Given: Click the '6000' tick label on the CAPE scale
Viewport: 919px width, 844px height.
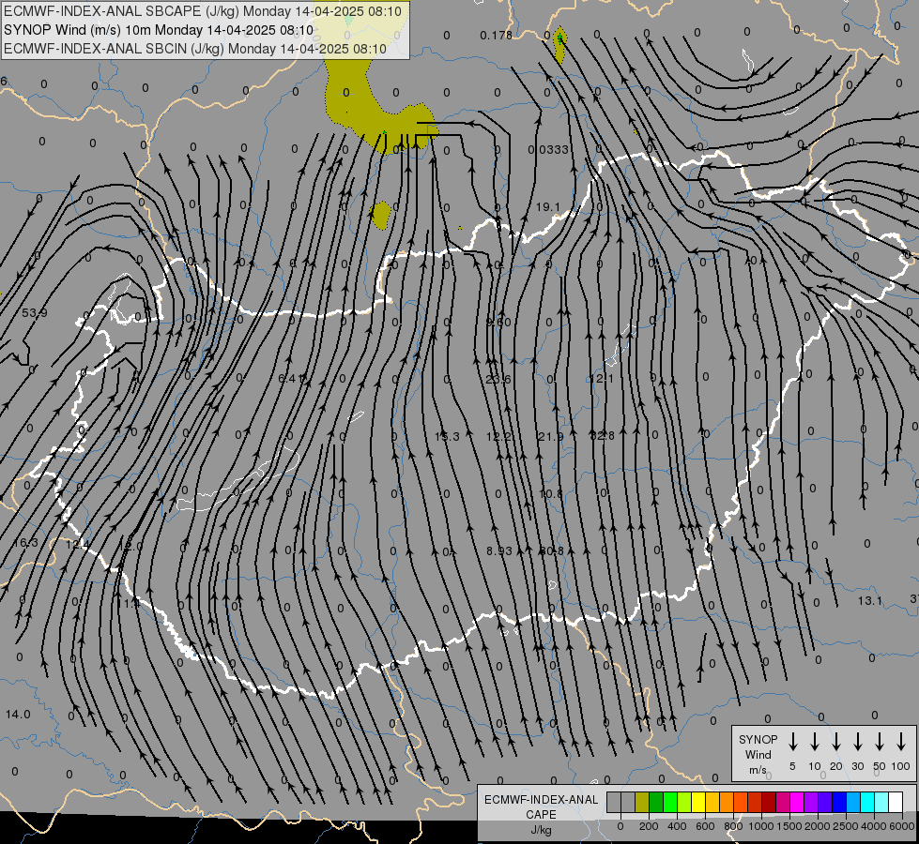Looking at the screenshot, I should click(x=902, y=826).
